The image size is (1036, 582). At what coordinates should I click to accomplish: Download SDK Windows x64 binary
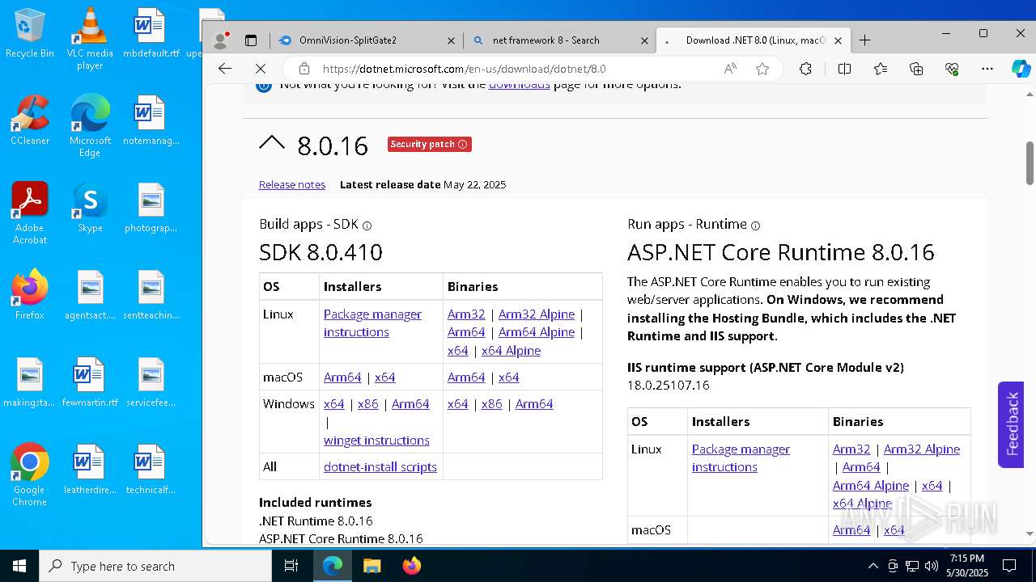tap(458, 403)
